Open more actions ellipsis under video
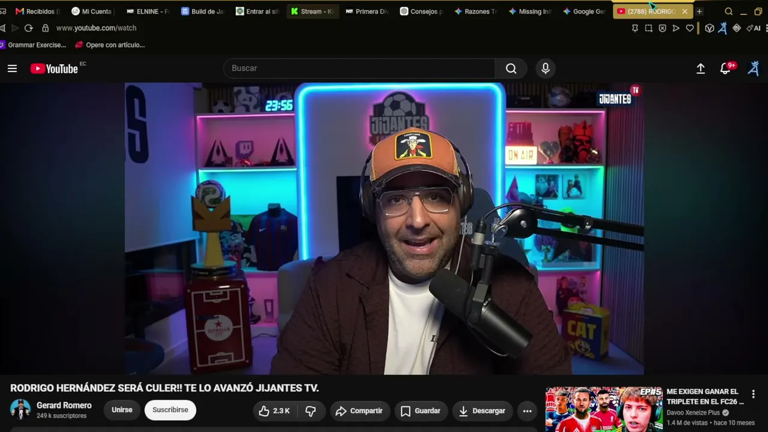Viewport: 768px width, 432px height. tap(527, 411)
